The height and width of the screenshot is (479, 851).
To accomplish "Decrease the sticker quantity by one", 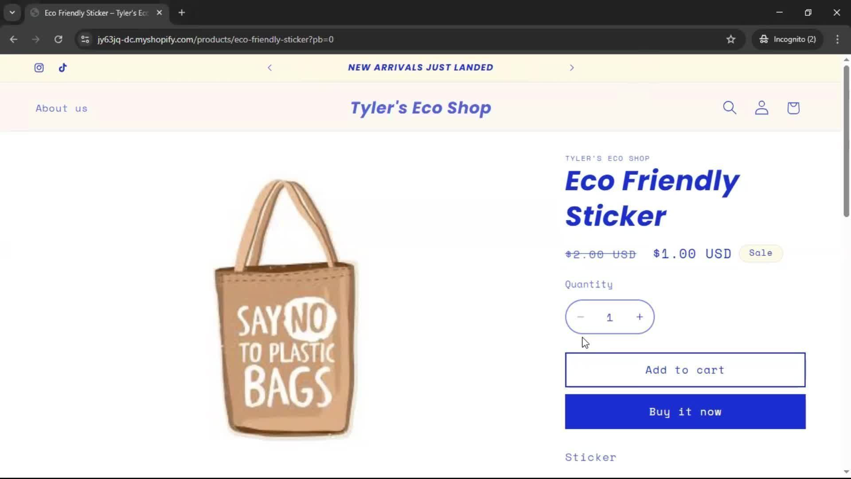I will click(x=581, y=317).
